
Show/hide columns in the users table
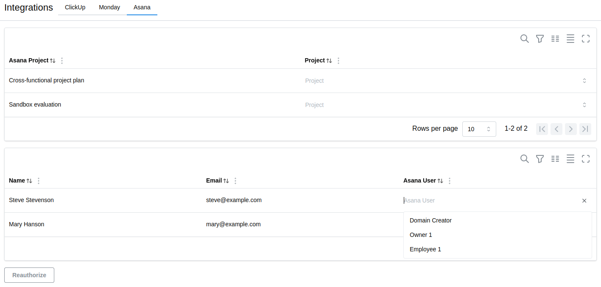click(x=555, y=159)
